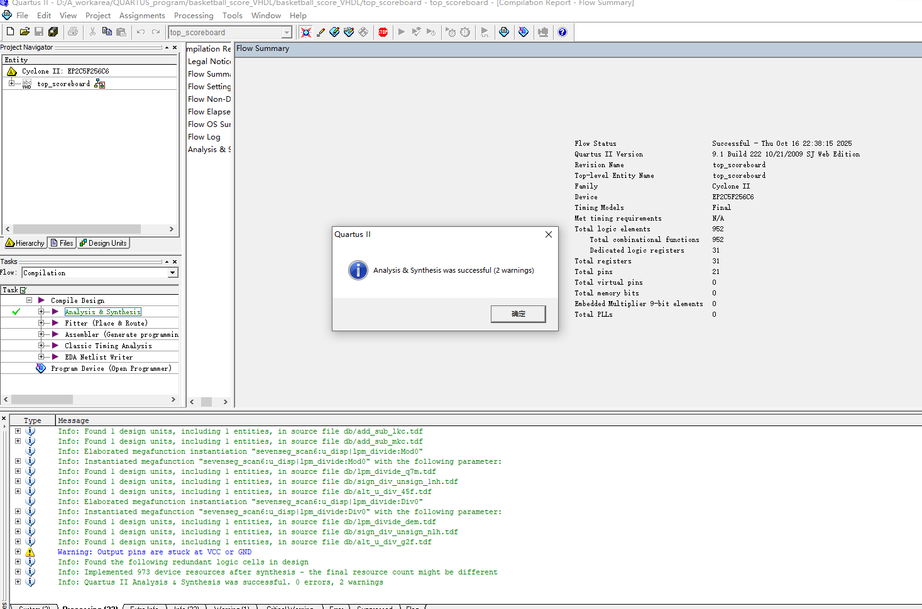Collapse the Compile Design task
The image size is (922, 609).
click(29, 300)
